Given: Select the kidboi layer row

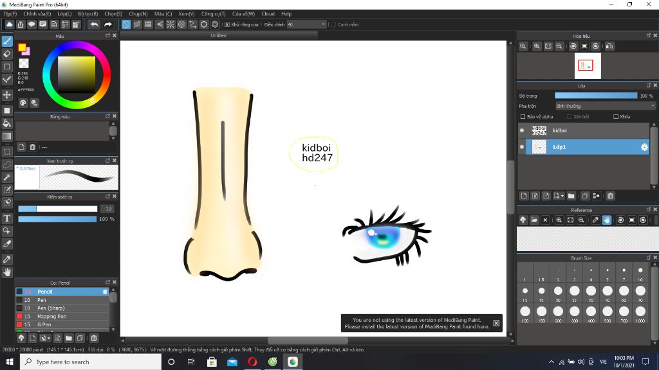Looking at the screenshot, I should coord(585,130).
